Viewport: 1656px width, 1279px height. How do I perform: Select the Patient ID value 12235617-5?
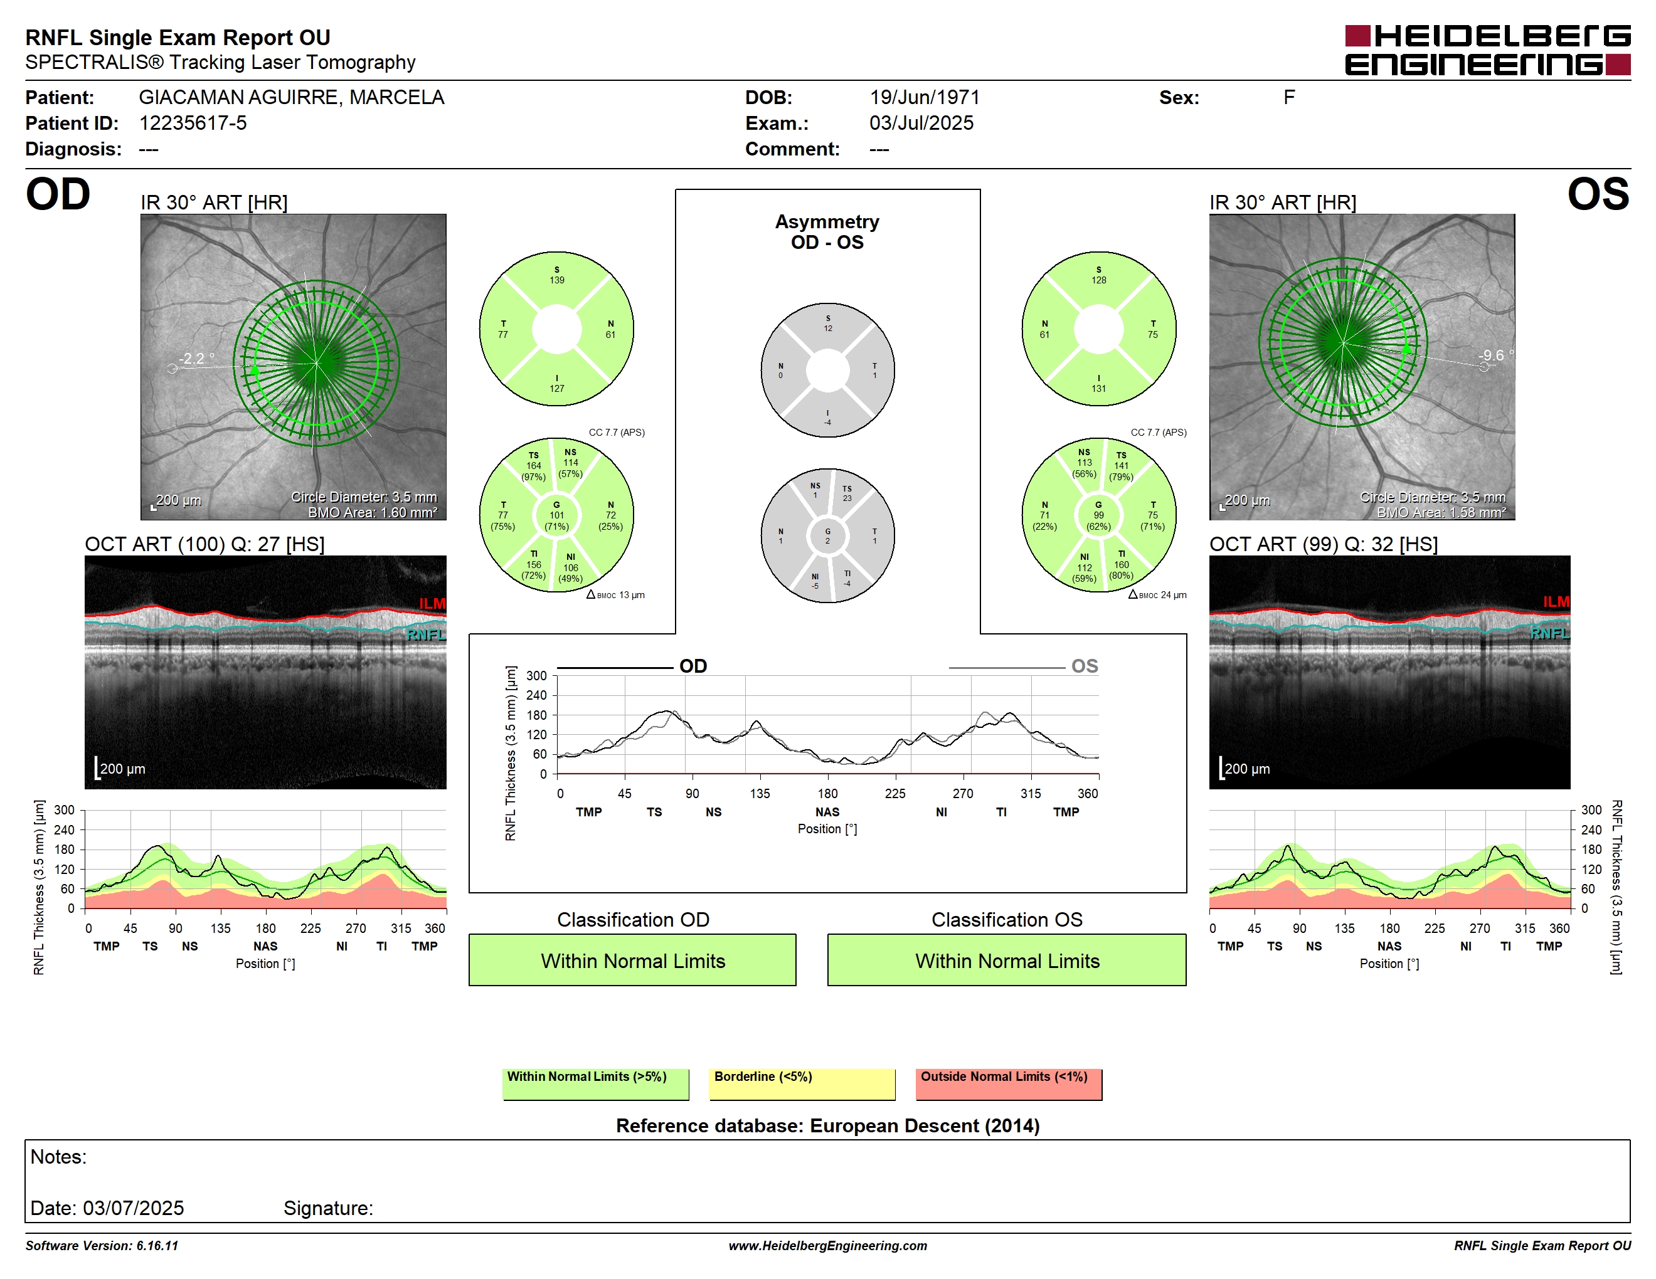point(193,123)
